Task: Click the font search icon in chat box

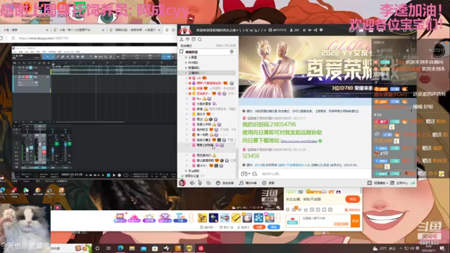Action: point(255,174)
